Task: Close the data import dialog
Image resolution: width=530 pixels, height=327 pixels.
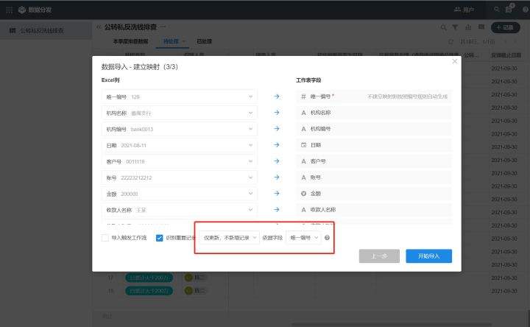Action: (455, 61)
